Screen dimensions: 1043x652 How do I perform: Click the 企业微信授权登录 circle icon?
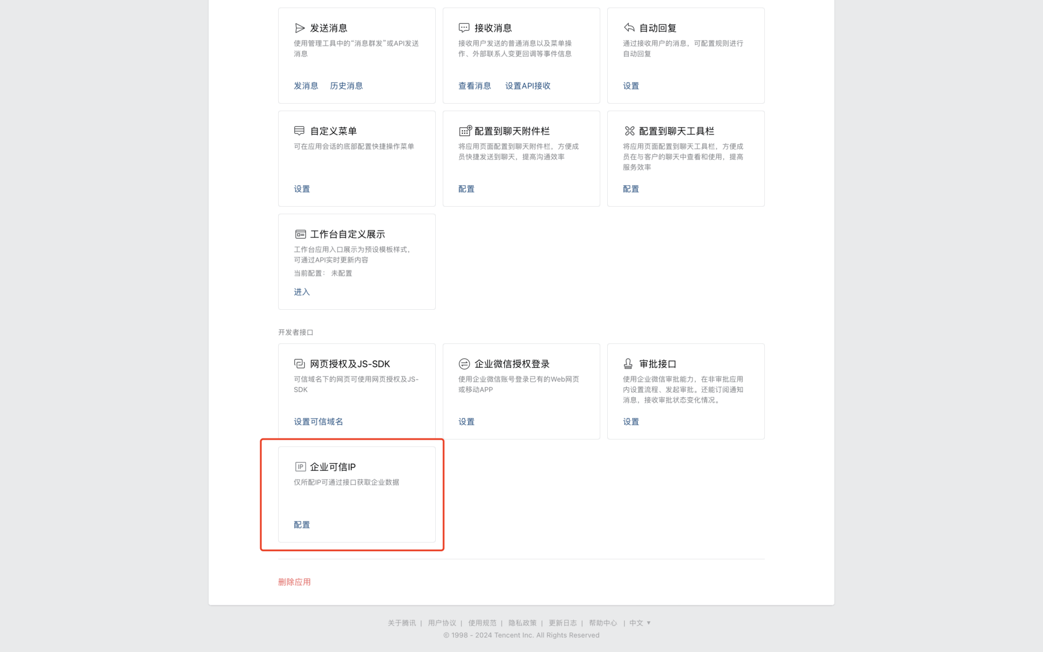464,364
